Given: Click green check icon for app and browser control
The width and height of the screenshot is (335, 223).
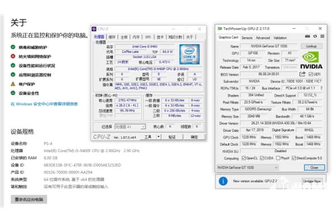Looking at the screenshot, I should click(13, 75).
